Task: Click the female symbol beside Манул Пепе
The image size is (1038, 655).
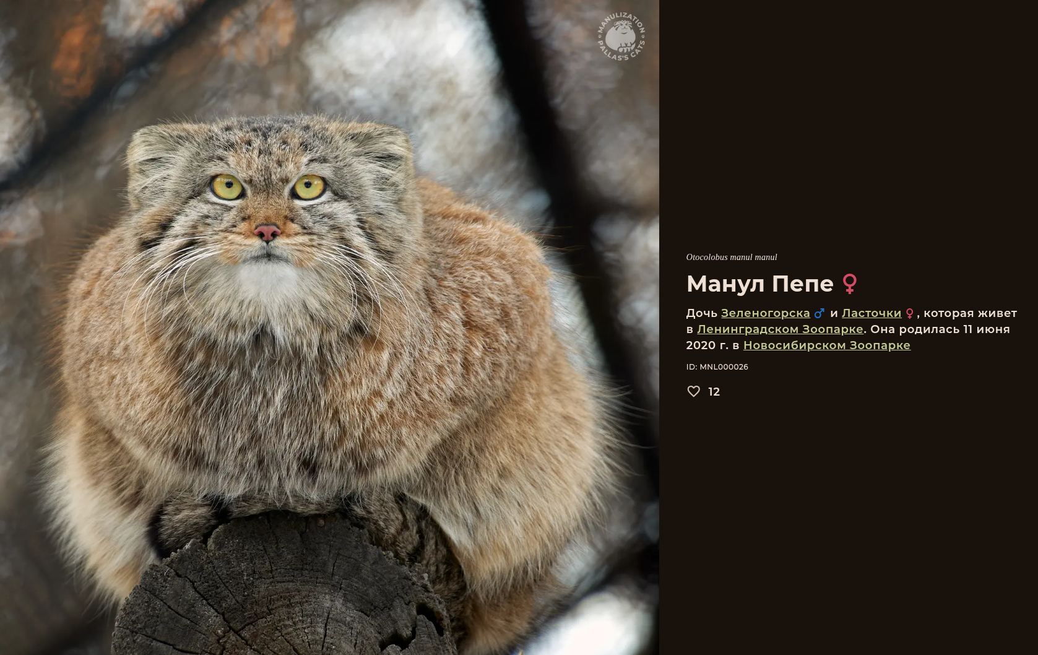Action: coord(850,284)
